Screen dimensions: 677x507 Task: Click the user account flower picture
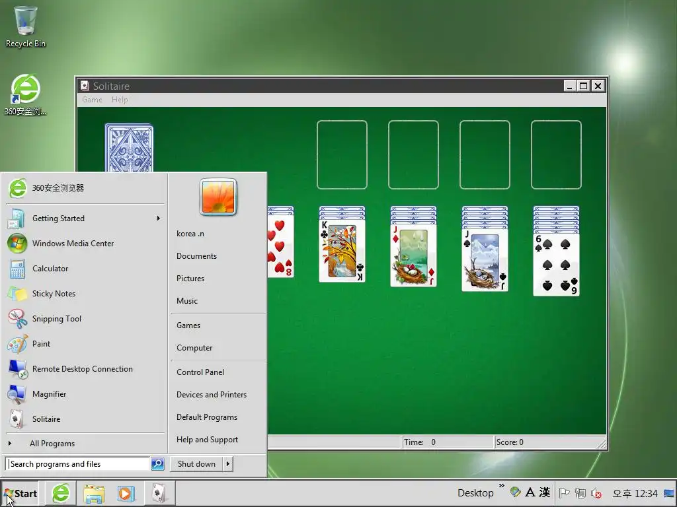click(218, 197)
